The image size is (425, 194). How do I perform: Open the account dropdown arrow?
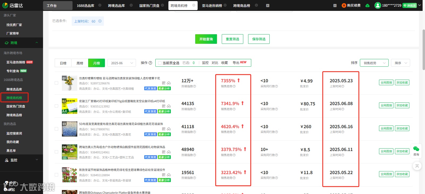pyautogui.click(x=420, y=5)
